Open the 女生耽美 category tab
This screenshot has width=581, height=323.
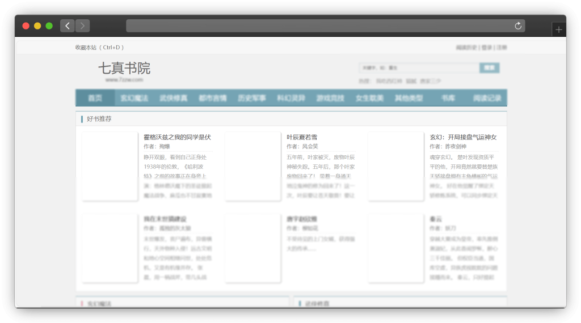(370, 98)
